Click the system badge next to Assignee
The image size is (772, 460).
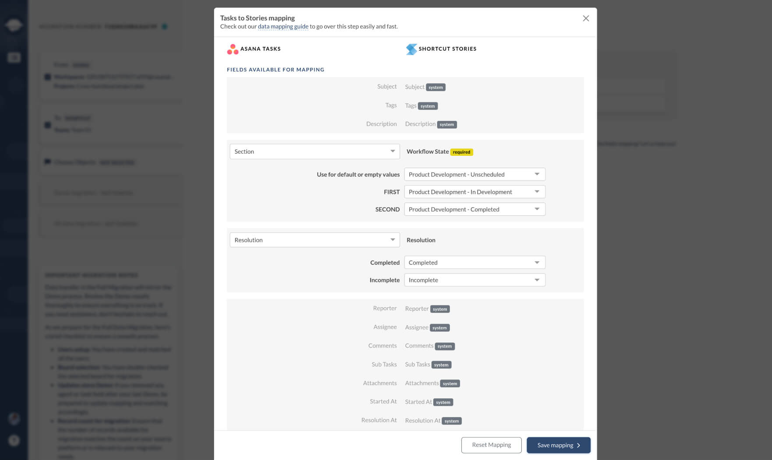(x=439, y=328)
